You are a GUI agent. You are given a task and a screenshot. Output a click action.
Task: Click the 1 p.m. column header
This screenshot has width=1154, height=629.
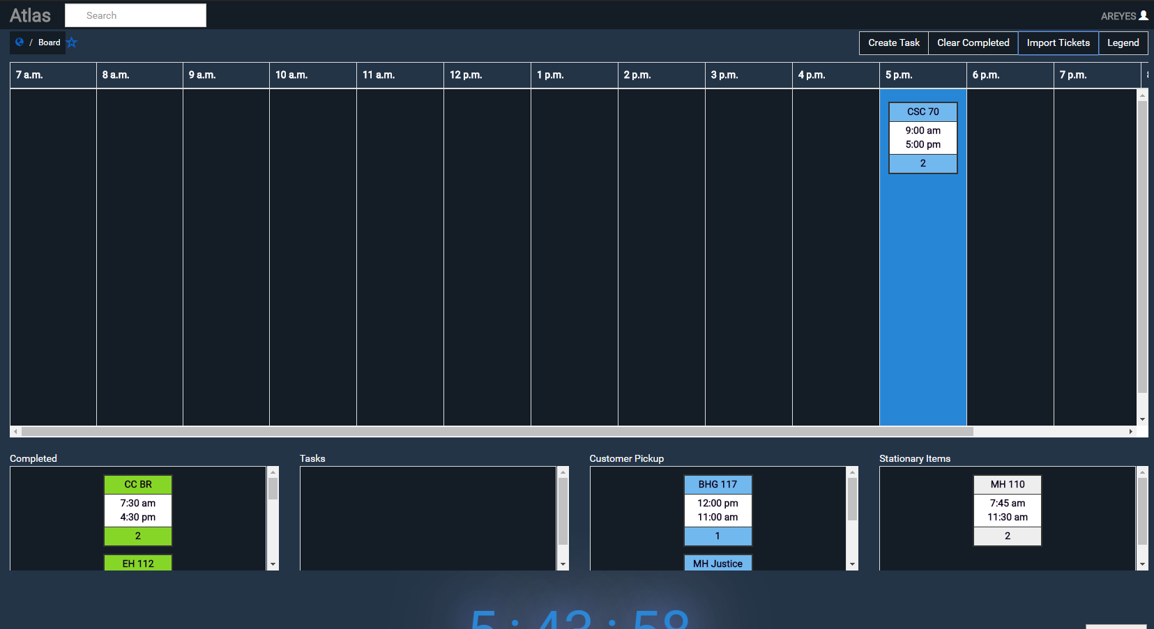(x=575, y=75)
